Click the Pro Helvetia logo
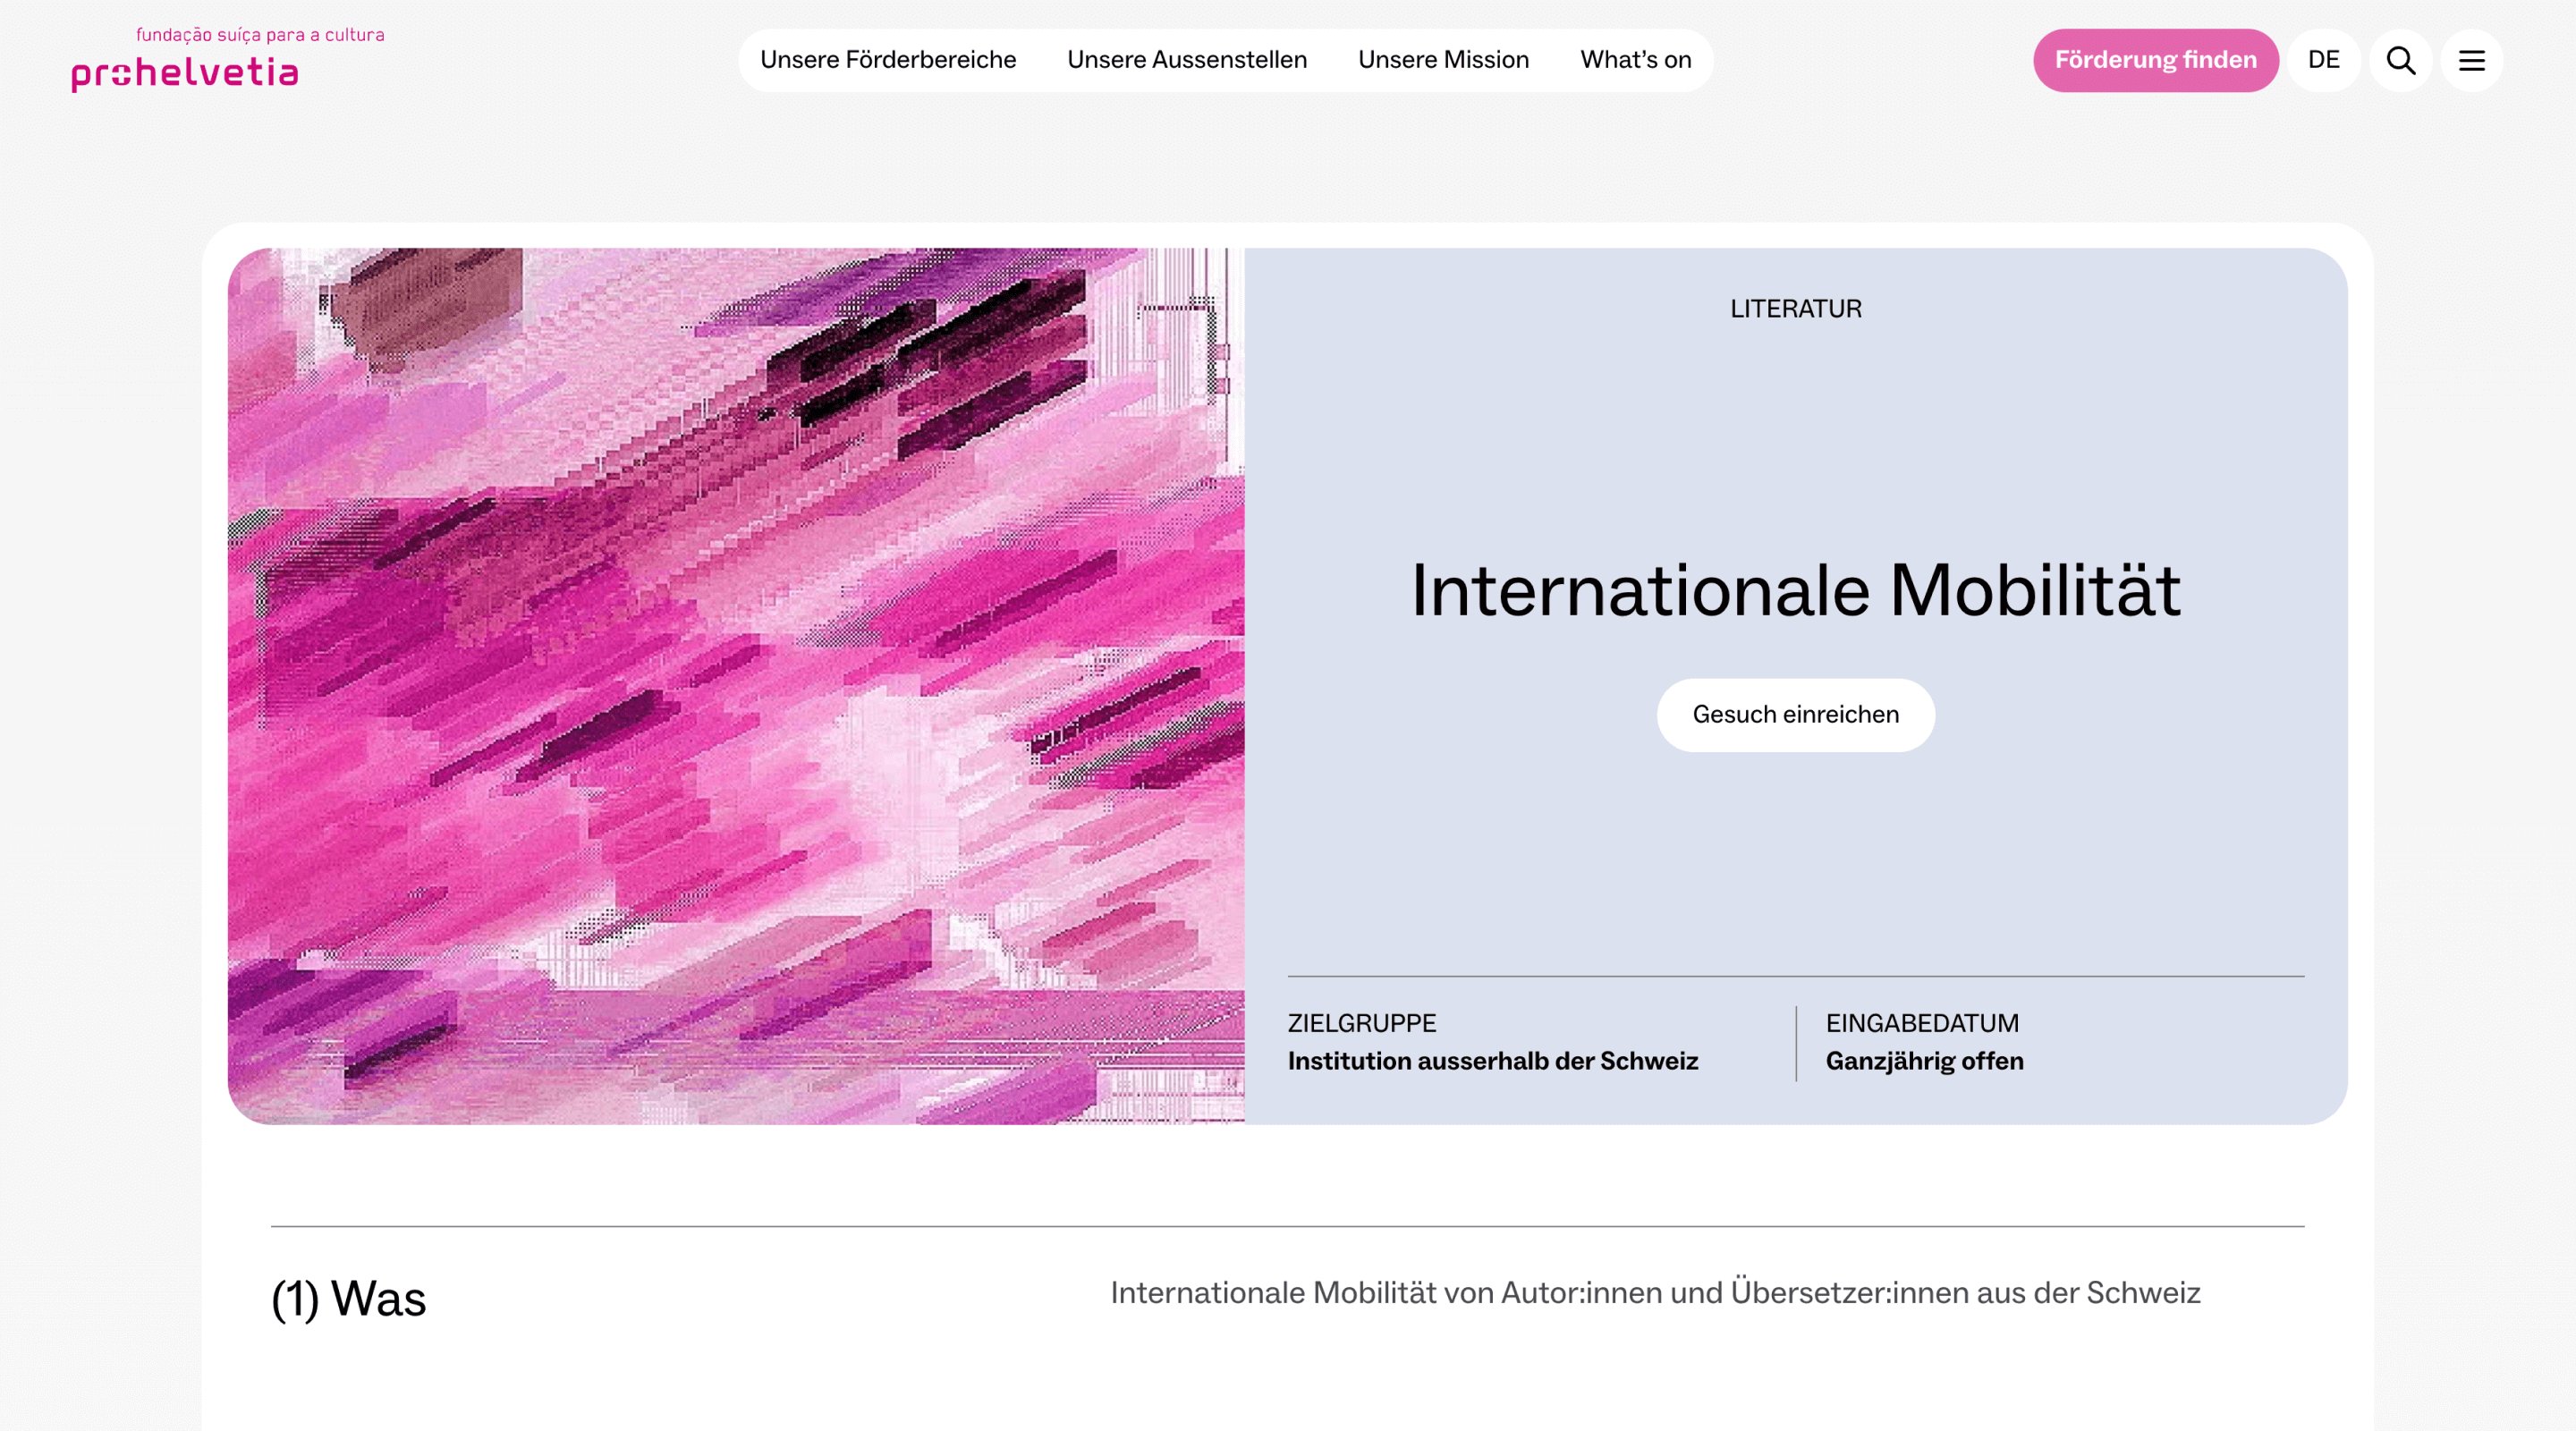This screenshot has width=2576, height=1431. [x=185, y=73]
